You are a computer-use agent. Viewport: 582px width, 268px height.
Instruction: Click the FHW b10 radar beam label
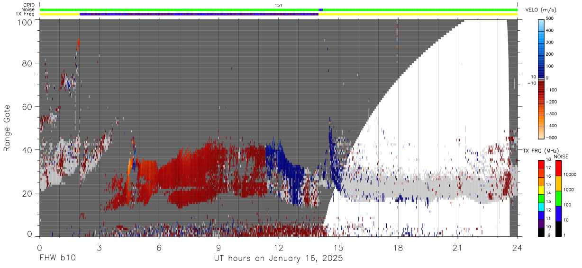(x=57, y=259)
